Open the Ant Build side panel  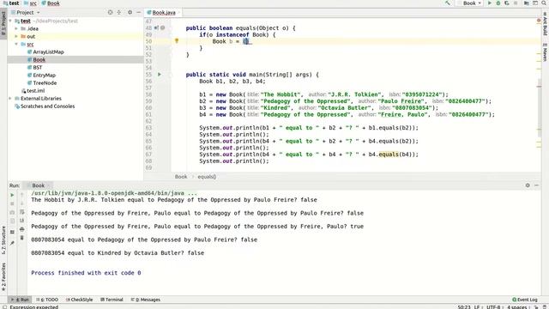click(x=546, y=23)
